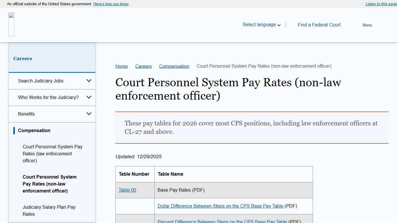The width and height of the screenshot is (397, 223).
Task: Open the site Menu
Action: [367, 25]
